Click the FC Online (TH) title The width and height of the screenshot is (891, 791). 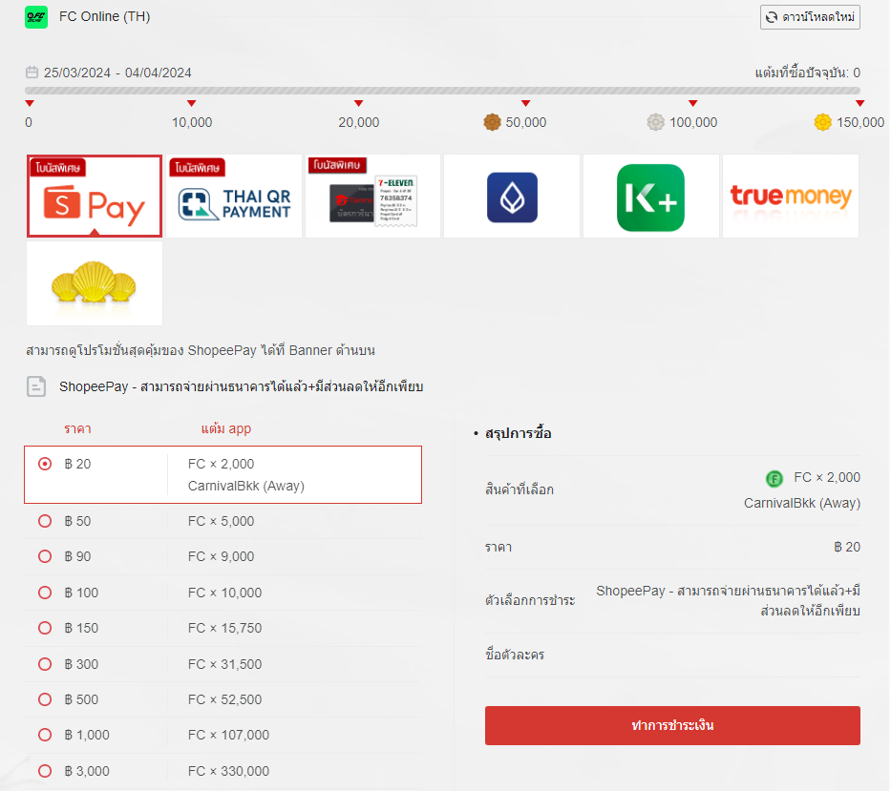[x=104, y=16]
